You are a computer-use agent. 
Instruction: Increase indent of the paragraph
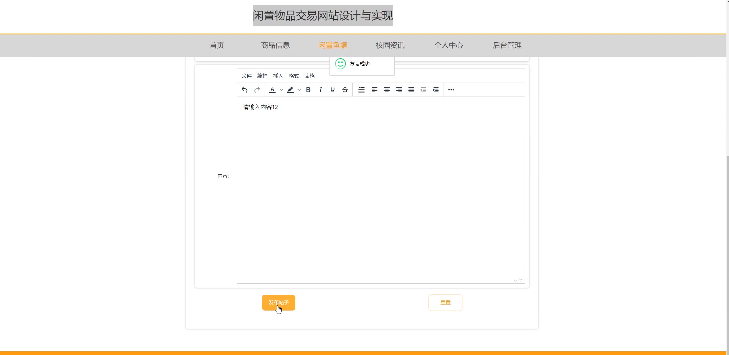(x=436, y=90)
